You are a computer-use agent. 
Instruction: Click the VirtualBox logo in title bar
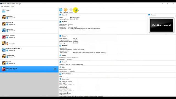(x=1, y=4)
